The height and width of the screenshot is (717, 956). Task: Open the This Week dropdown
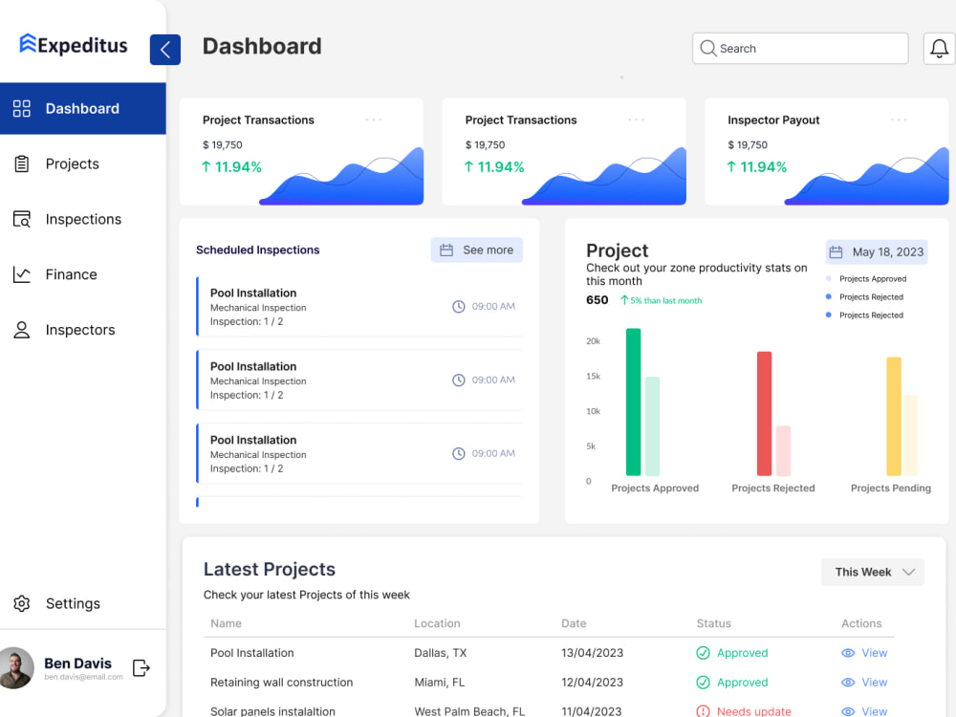point(871,572)
